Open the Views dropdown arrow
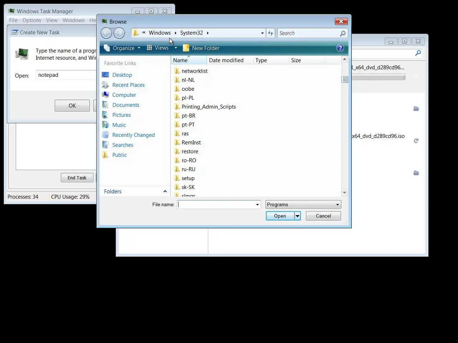The image size is (458, 343). point(176,48)
